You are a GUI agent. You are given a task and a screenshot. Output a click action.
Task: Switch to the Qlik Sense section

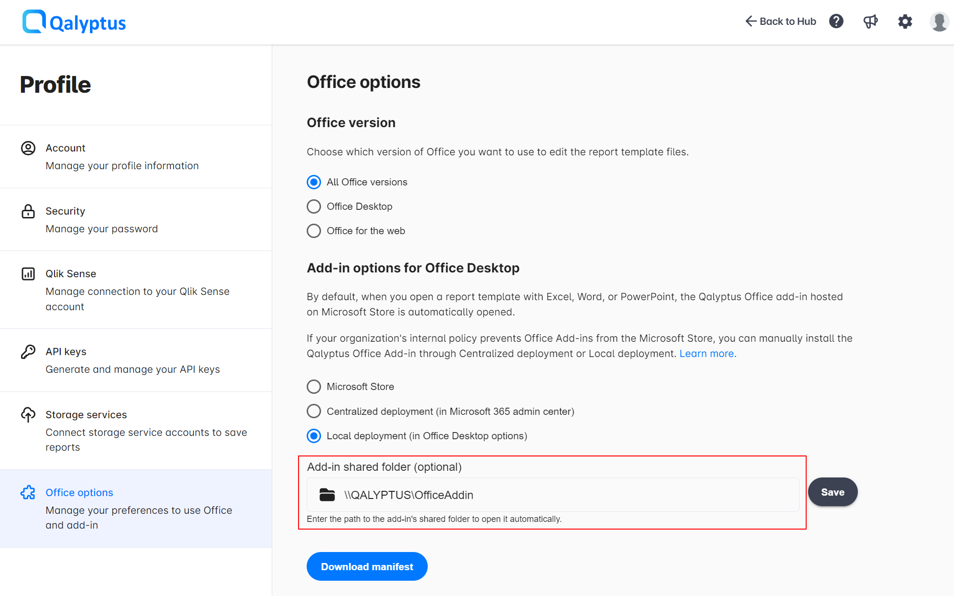coord(71,273)
